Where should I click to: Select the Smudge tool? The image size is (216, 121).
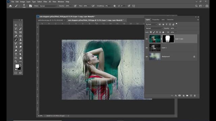20,47
